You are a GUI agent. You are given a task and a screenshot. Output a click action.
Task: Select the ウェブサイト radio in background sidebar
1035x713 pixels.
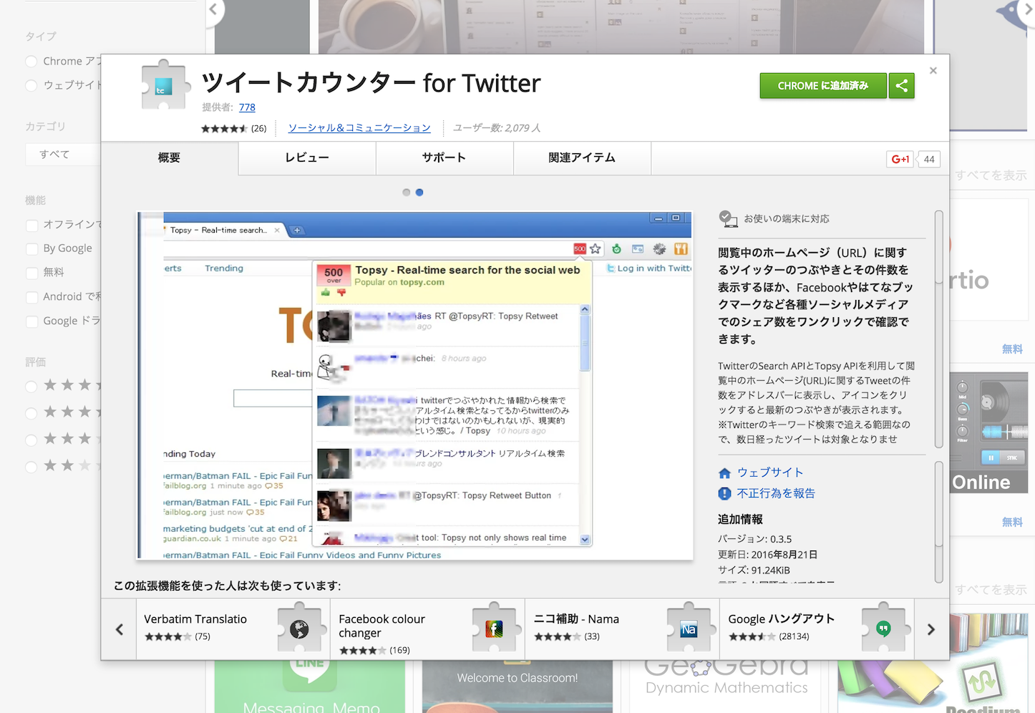coord(31,85)
